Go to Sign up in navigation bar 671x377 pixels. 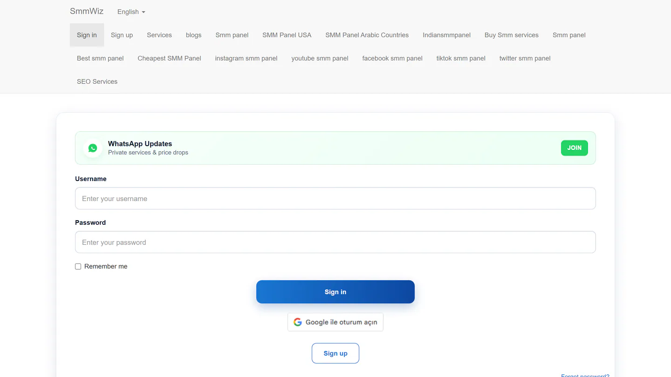click(x=122, y=35)
